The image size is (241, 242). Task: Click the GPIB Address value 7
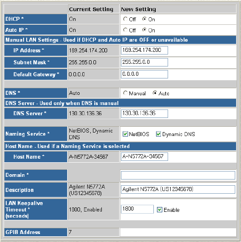point(70,232)
